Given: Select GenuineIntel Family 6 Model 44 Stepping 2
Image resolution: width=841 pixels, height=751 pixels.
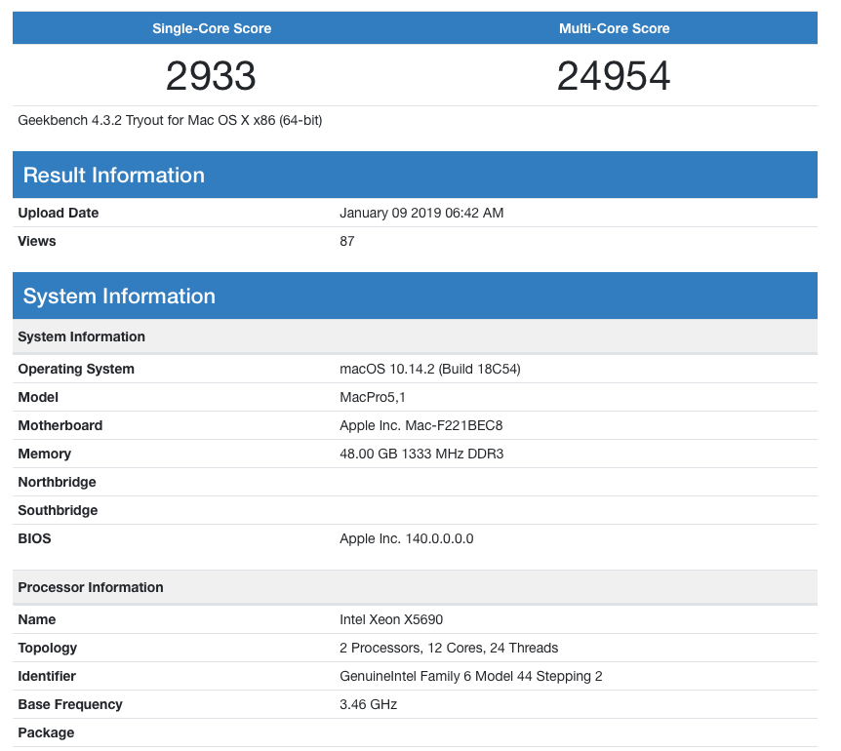Looking at the screenshot, I should [471, 677].
